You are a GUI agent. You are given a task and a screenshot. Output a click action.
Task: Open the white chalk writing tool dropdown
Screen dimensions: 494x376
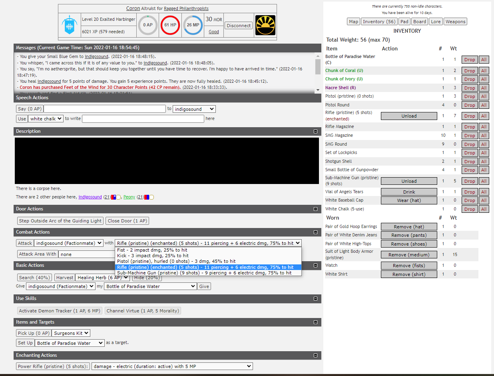[46, 119]
